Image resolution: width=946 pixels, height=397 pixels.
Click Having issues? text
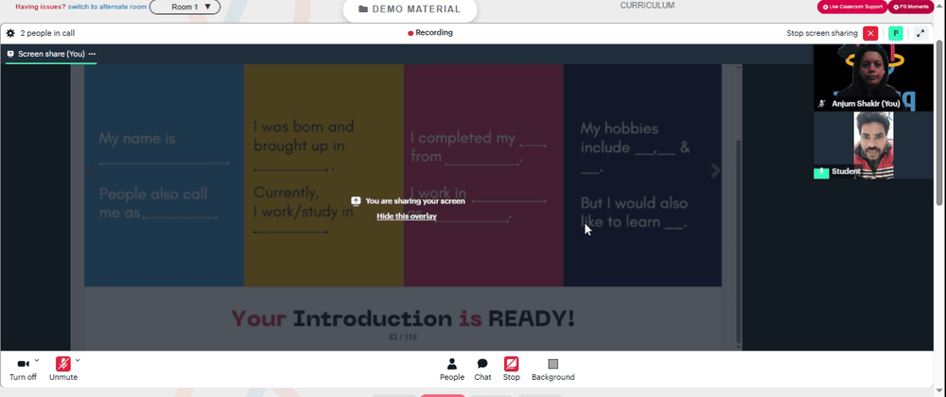click(41, 7)
